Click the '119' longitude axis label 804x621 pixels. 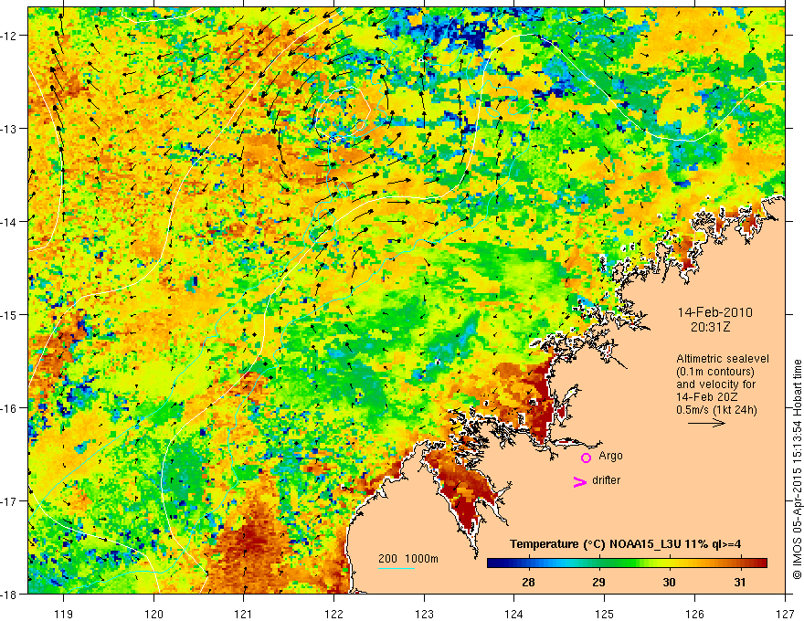pos(64,614)
